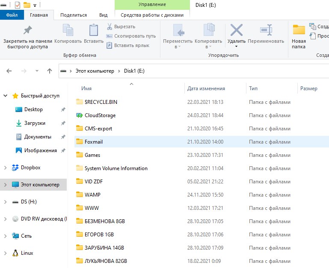Open the Удалить dropdown arrow
Screen dimensions: 329x268
[236, 46]
